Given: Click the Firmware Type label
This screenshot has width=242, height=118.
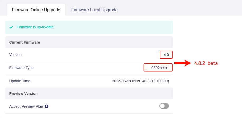Looking at the screenshot, I should tap(21, 68).
